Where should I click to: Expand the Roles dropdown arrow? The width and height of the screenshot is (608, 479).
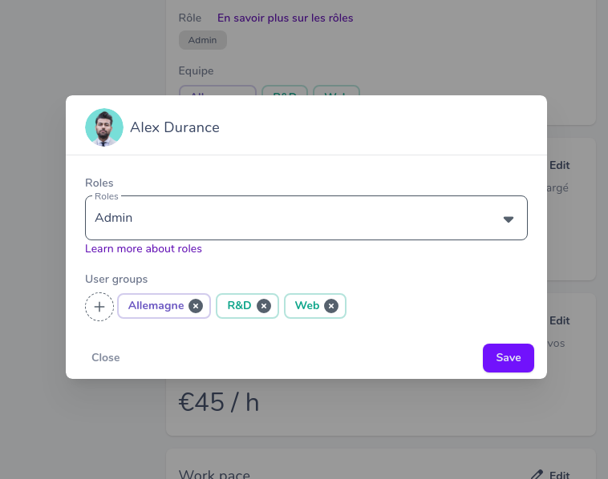point(509,219)
